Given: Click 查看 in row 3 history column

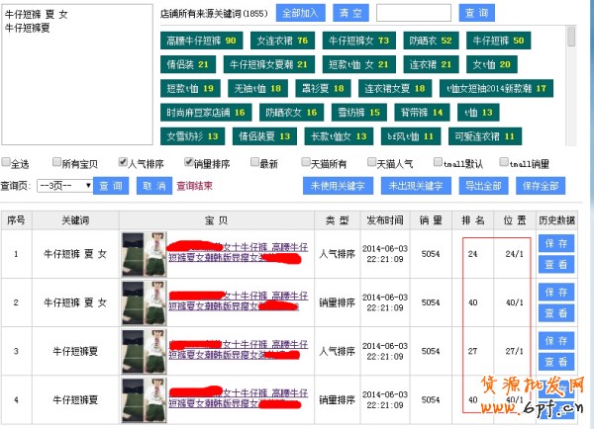Looking at the screenshot, I should (554, 362).
